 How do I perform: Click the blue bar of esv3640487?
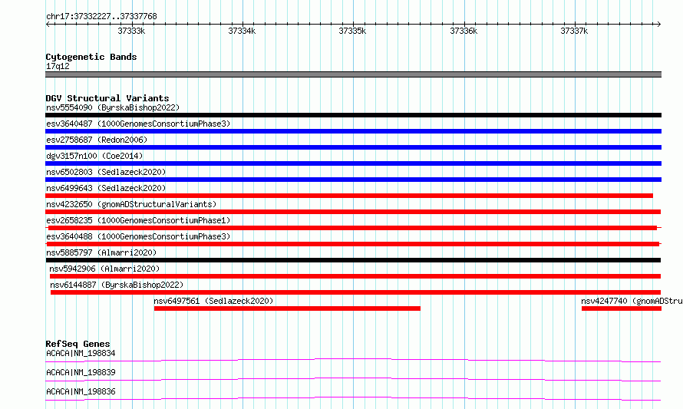(353, 131)
